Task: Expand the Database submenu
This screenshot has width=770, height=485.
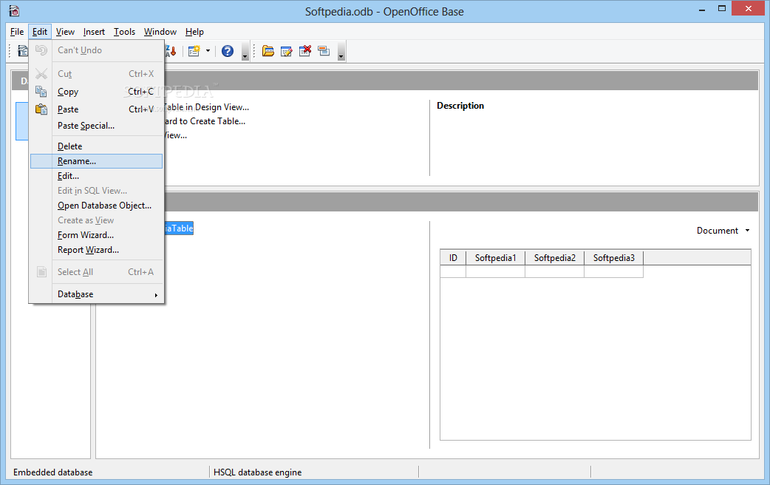Action: pyautogui.click(x=96, y=294)
